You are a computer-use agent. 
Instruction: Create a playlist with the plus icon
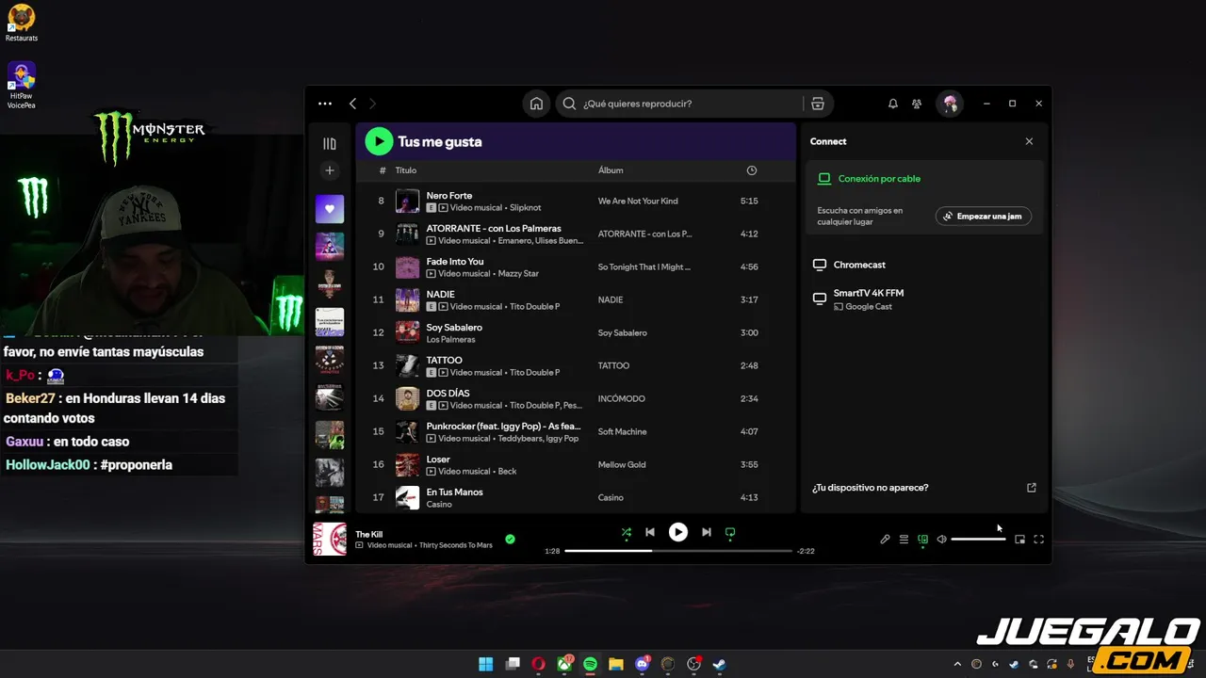coord(329,170)
